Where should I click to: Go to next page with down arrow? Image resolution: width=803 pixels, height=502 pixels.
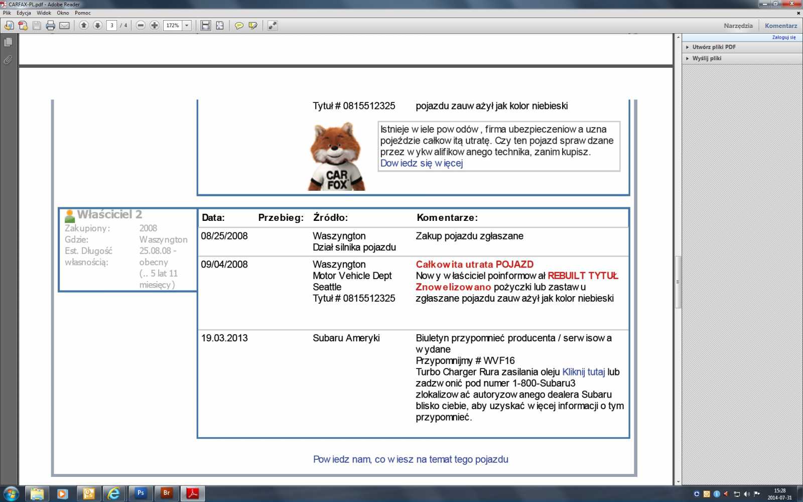click(x=98, y=26)
